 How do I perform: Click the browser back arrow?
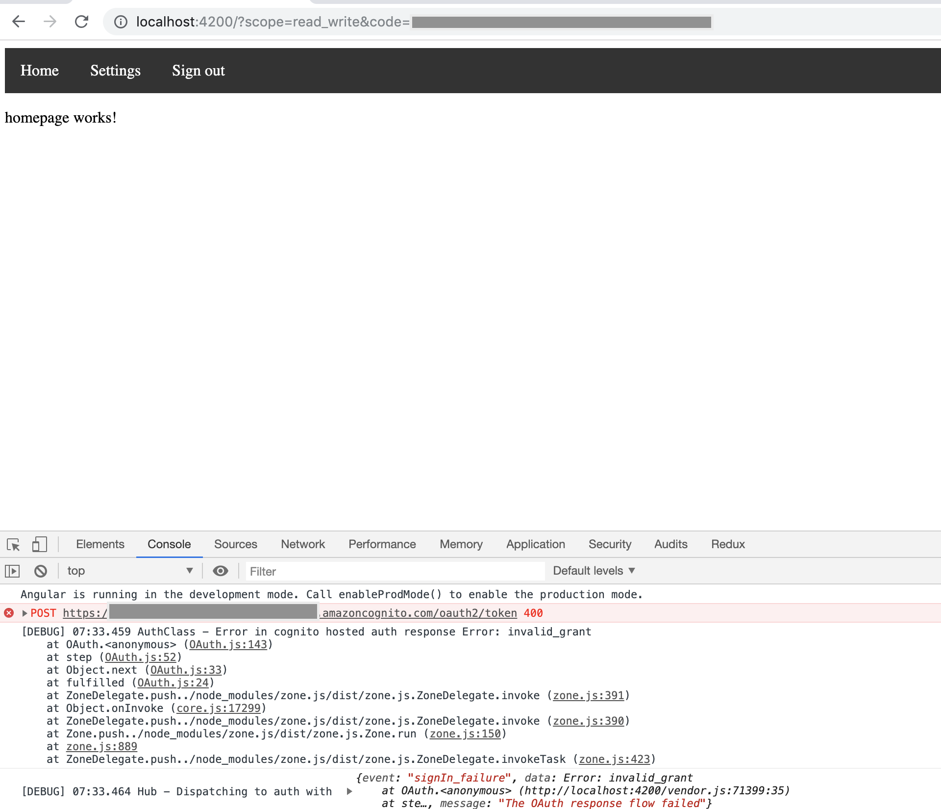pyautogui.click(x=19, y=22)
